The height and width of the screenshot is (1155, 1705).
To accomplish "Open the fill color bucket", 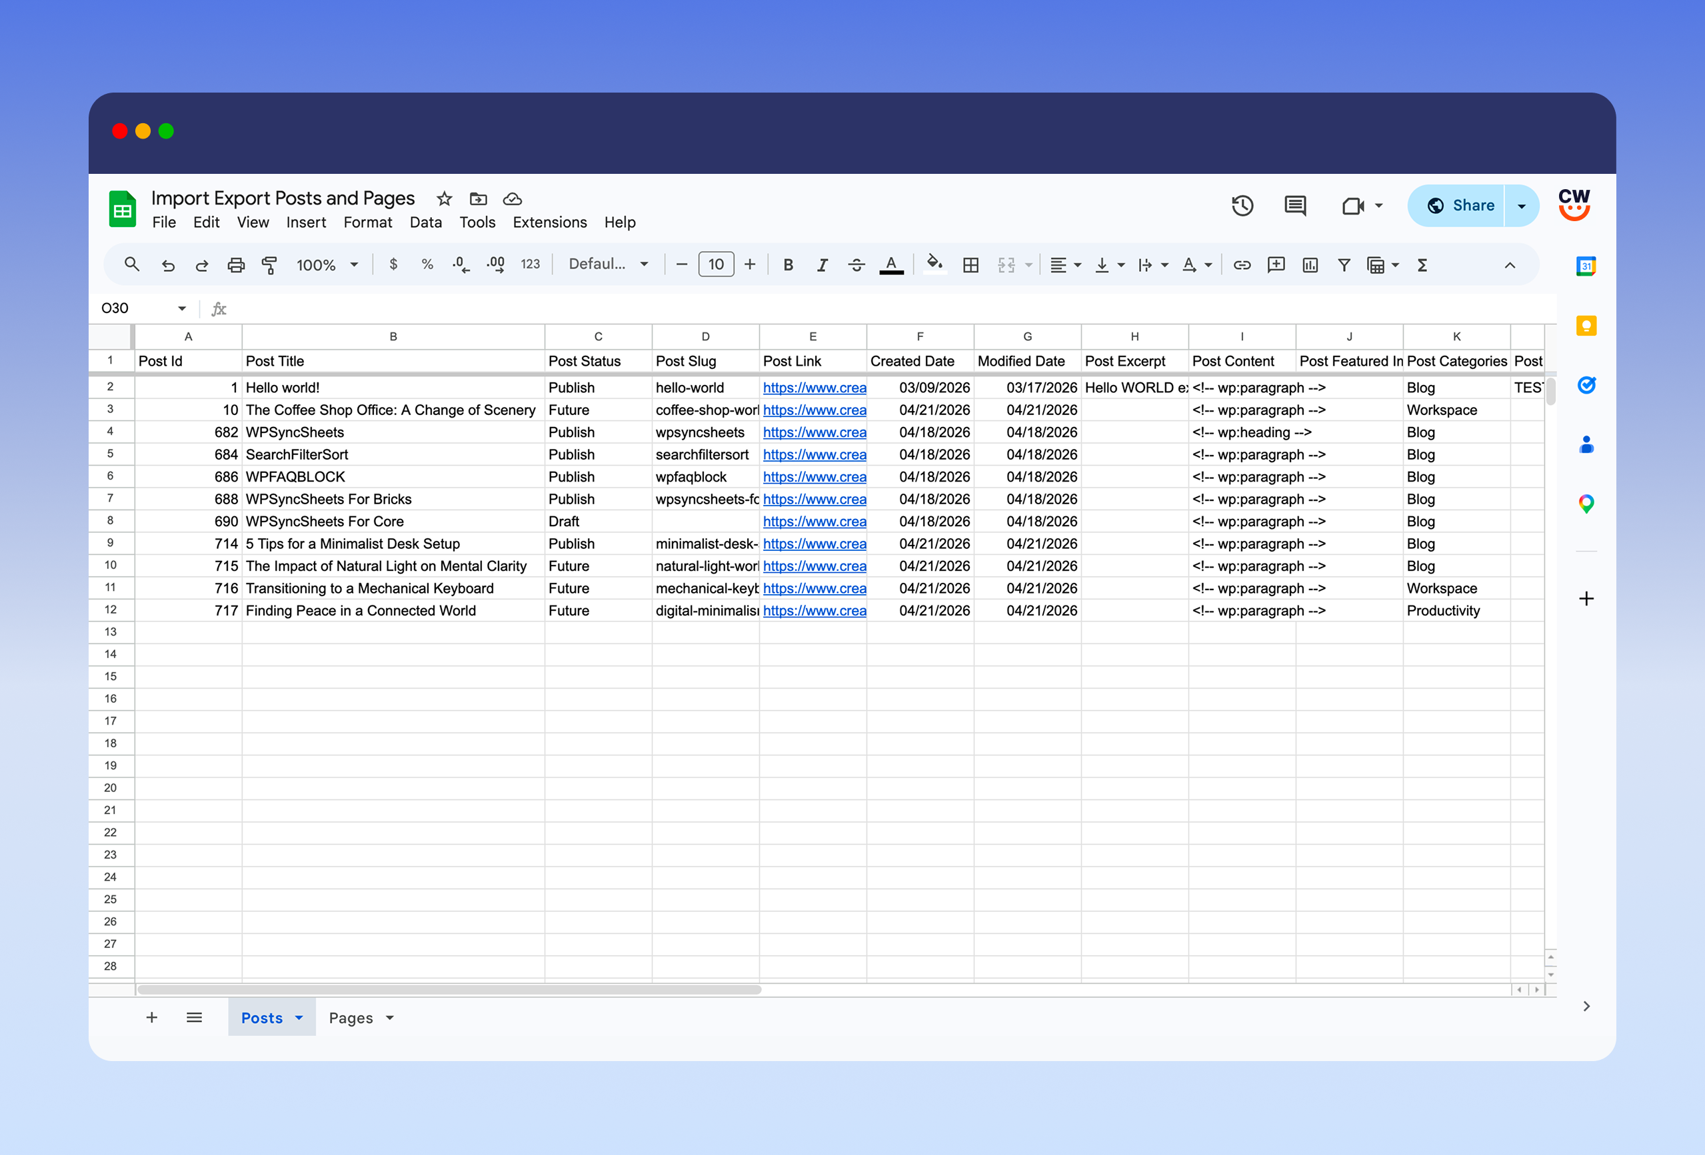I will pyautogui.click(x=934, y=263).
